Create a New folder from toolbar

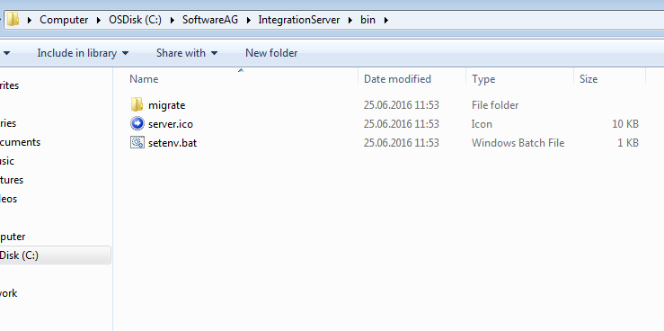(x=271, y=53)
